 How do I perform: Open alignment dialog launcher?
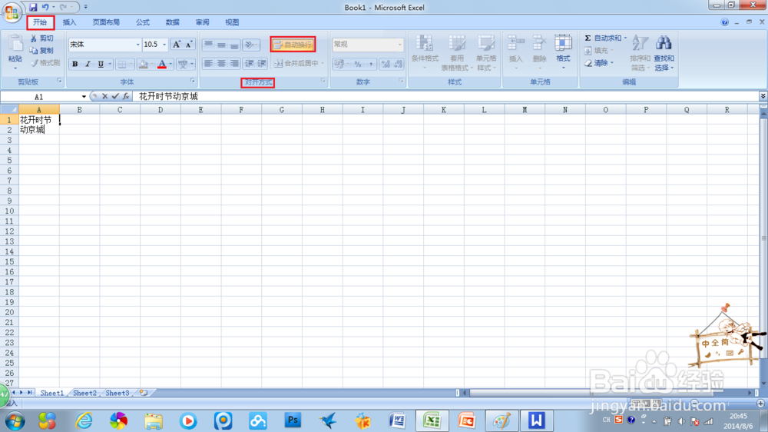point(323,81)
